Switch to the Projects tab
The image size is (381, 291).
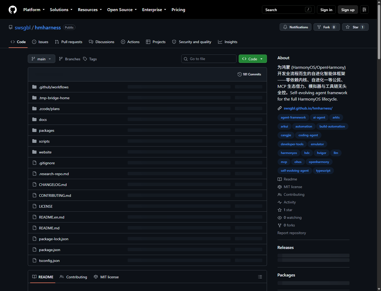click(156, 42)
